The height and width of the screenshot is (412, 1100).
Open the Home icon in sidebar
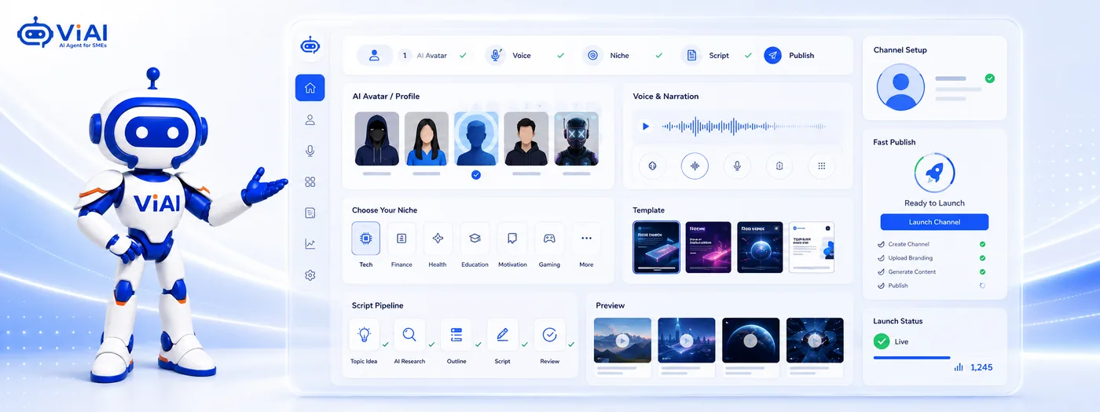pyautogui.click(x=310, y=88)
